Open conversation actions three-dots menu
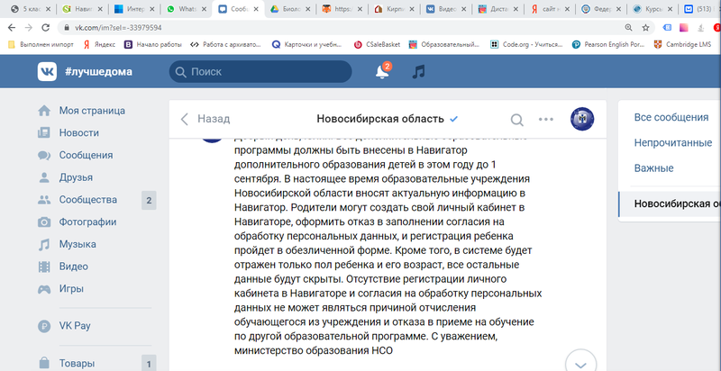 (x=546, y=119)
